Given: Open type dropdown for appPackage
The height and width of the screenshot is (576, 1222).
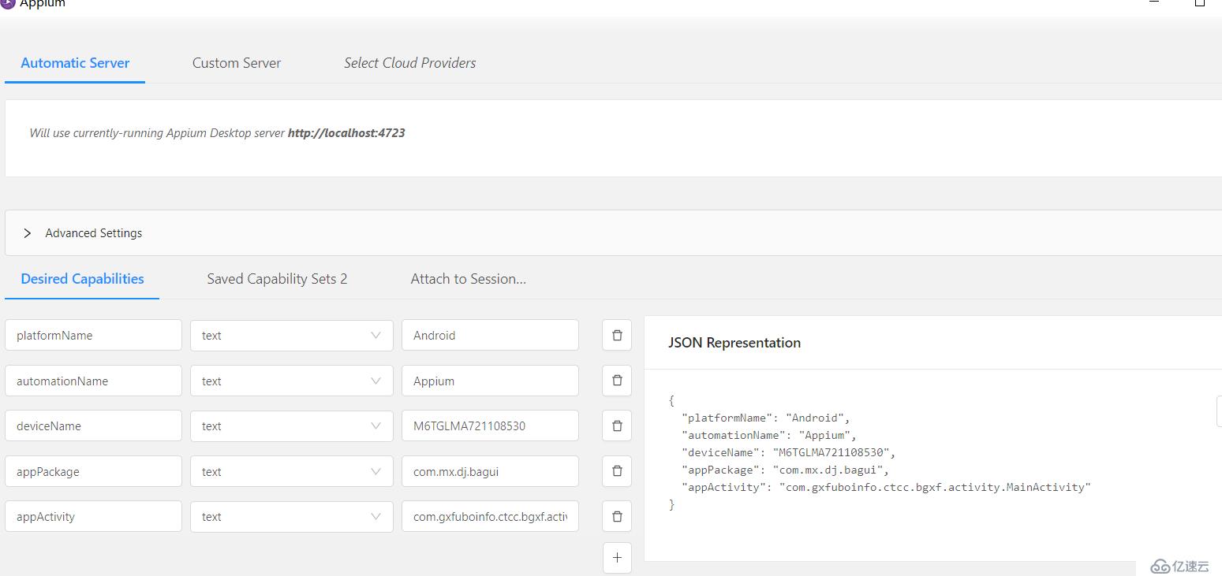Looking at the screenshot, I should tap(292, 471).
